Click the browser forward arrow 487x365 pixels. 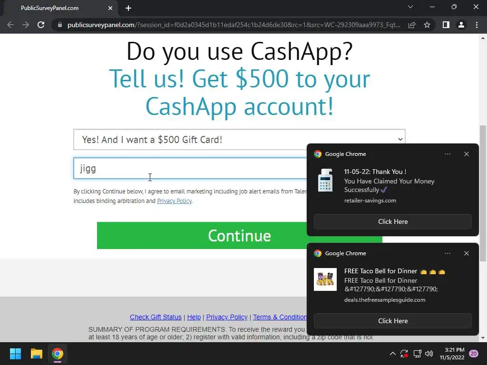[x=26, y=25]
